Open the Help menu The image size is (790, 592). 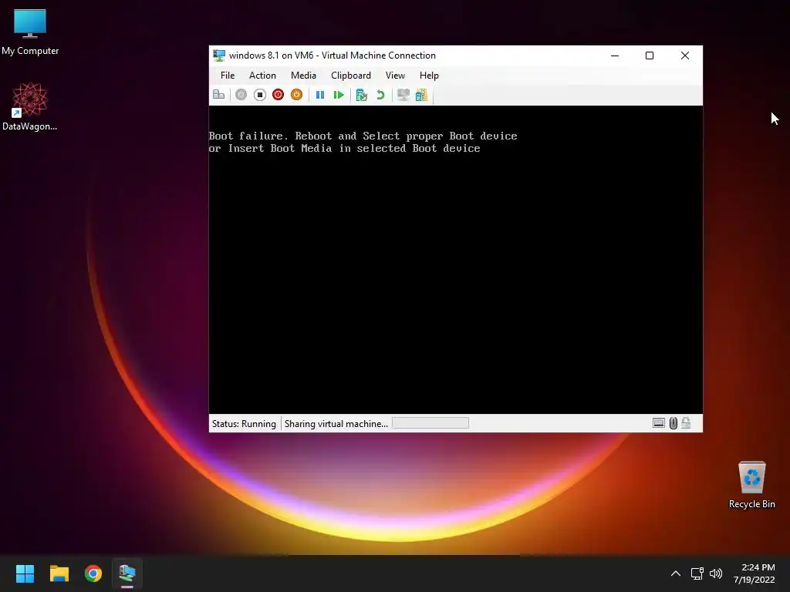[x=429, y=76]
